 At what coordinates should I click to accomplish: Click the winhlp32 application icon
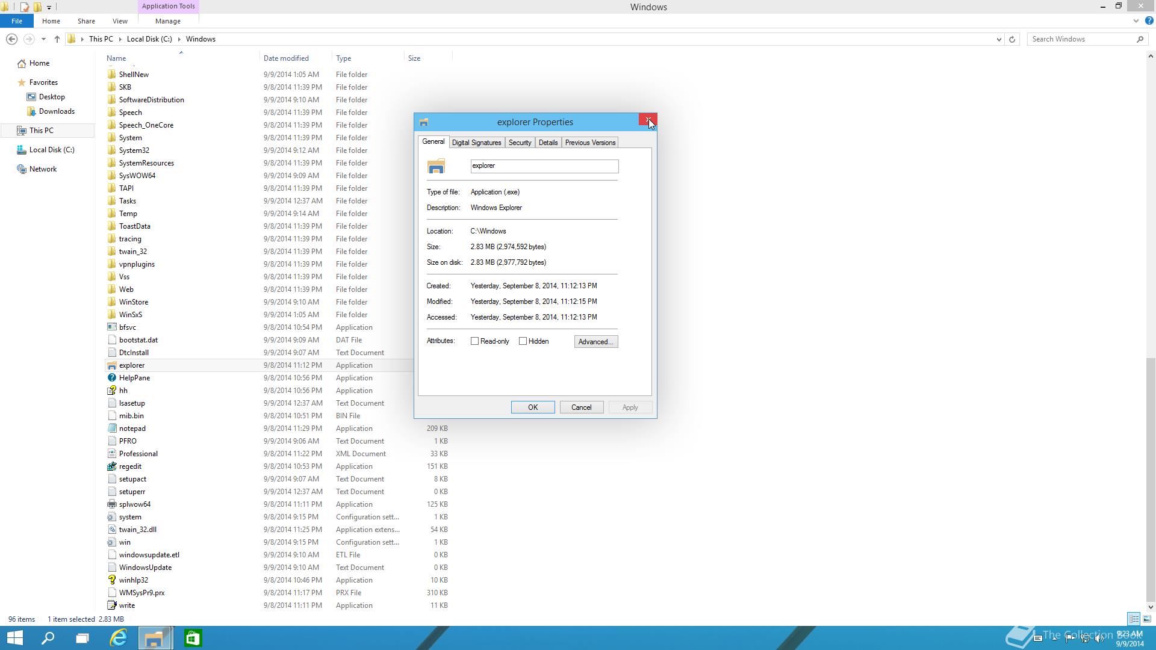coord(111,580)
